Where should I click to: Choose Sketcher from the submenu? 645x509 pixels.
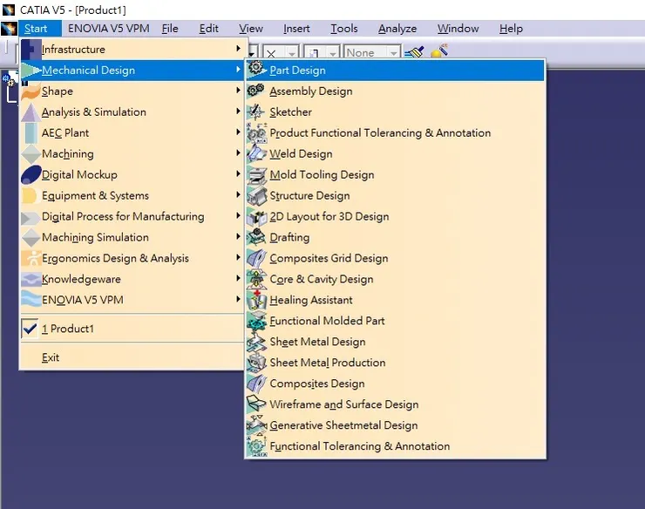[x=395, y=112]
